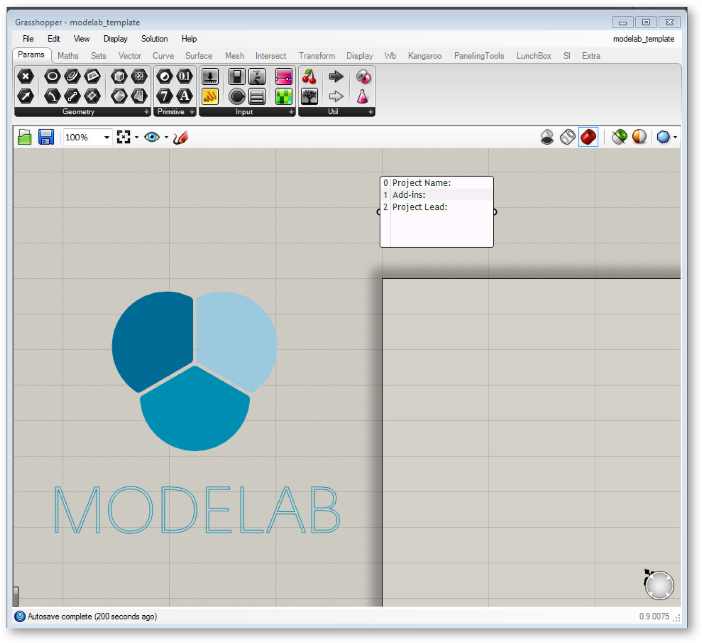
Task: Toggle the eye preview visibility button
Action: coord(152,137)
